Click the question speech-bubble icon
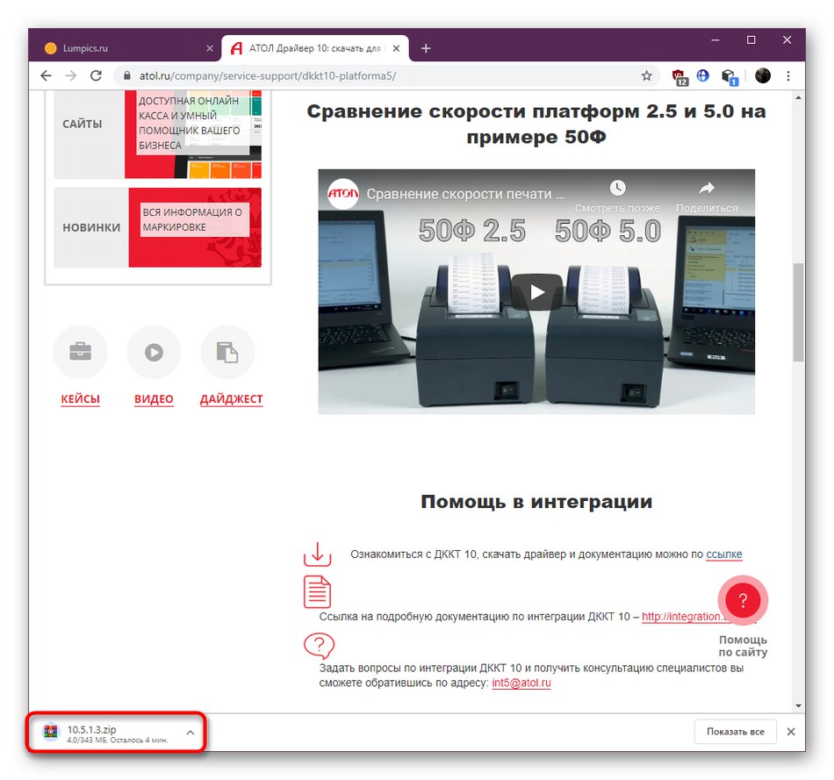Viewport: 834px width, 780px height. tap(319, 646)
